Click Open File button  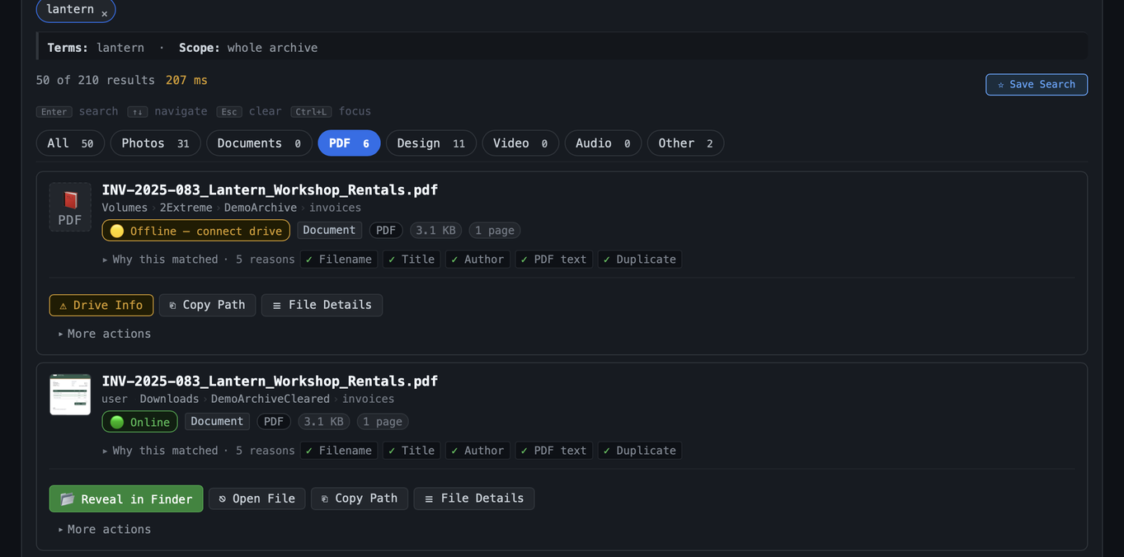pos(256,498)
